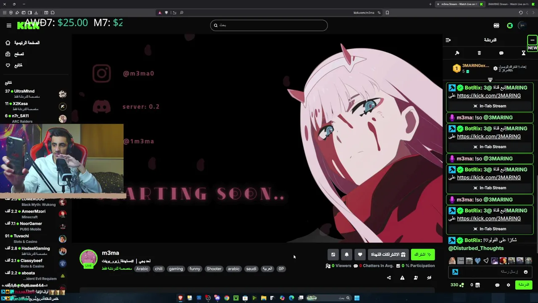Go to home page in sidebar
The height and width of the screenshot is (303, 538).
click(23, 43)
